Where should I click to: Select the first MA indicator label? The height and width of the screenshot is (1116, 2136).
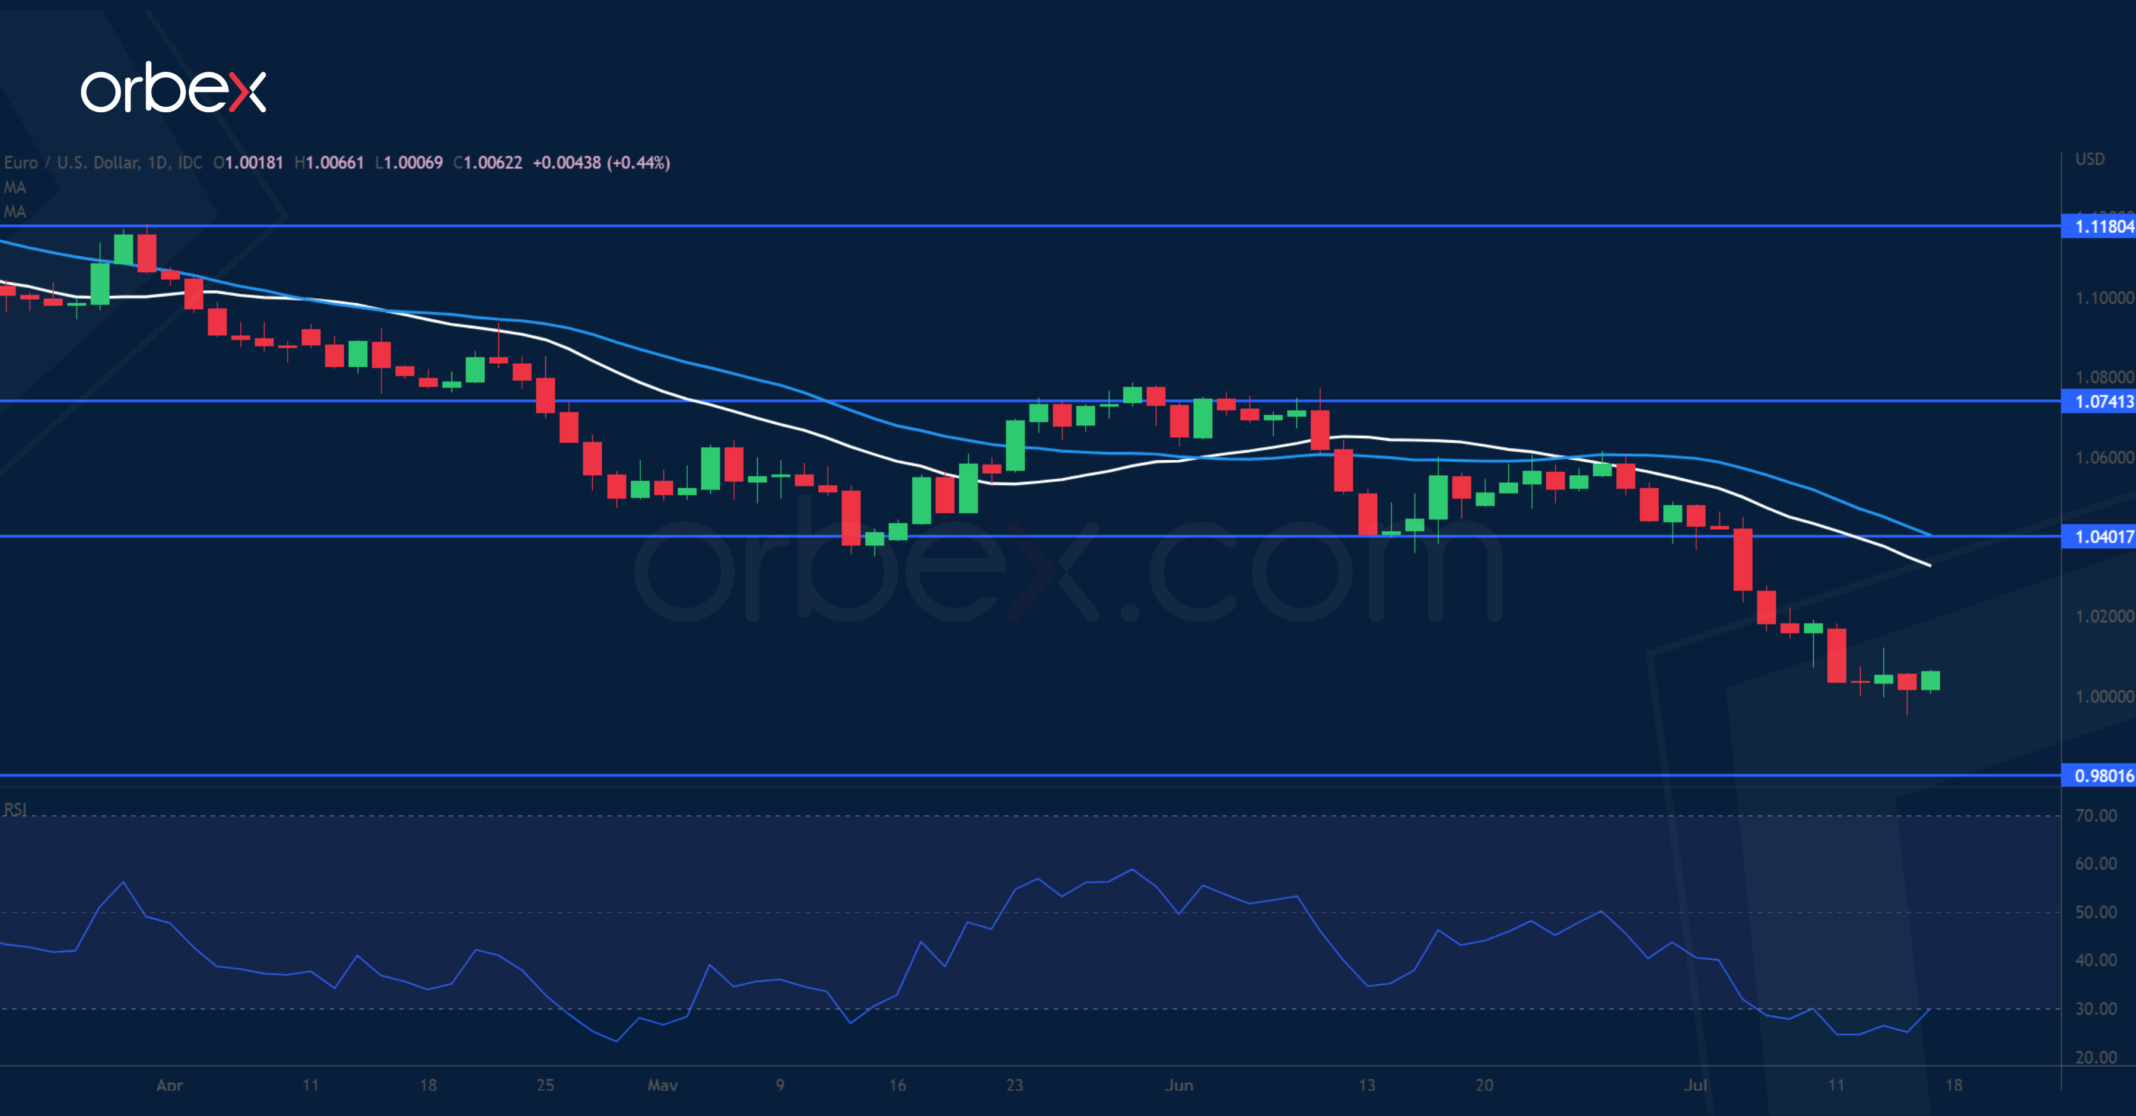(x=15, y=187)
